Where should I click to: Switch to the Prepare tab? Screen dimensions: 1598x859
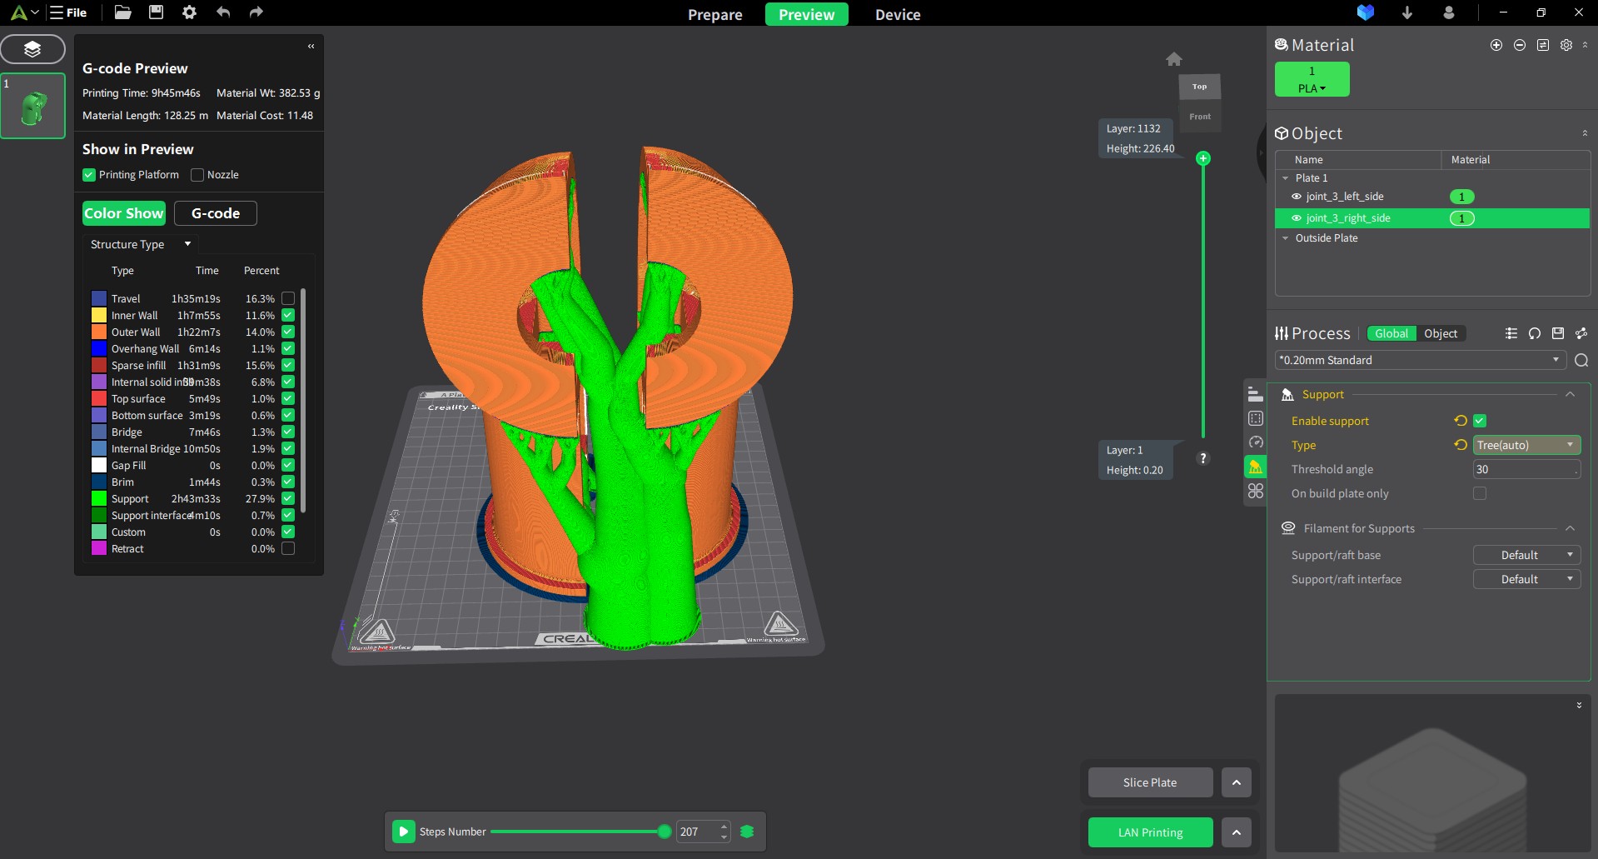coord(714,14)
